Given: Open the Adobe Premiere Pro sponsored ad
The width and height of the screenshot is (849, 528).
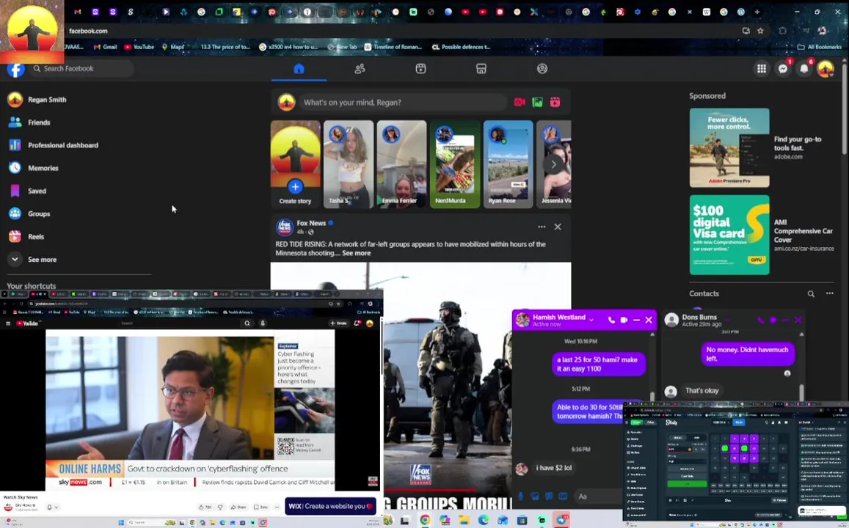Looking at the screenshot, I should tap(729, 147).
